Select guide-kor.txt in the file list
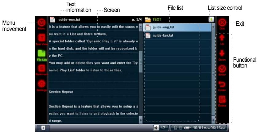Screen dimensions: 257x132 [x=177, y=35]
